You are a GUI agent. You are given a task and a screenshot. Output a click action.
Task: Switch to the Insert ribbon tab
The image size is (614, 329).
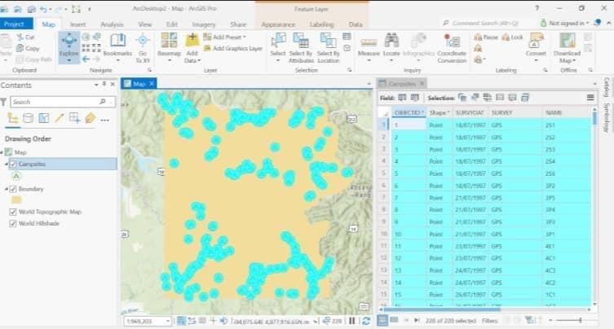[x=77, y=24]
